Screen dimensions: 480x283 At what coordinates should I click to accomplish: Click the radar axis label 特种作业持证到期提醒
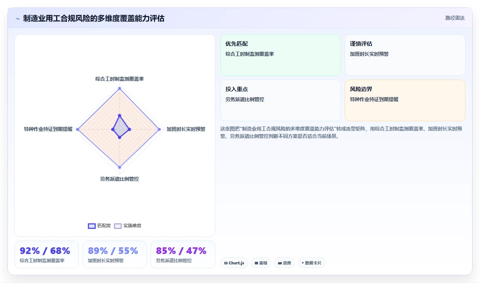[x=48, y=129]
